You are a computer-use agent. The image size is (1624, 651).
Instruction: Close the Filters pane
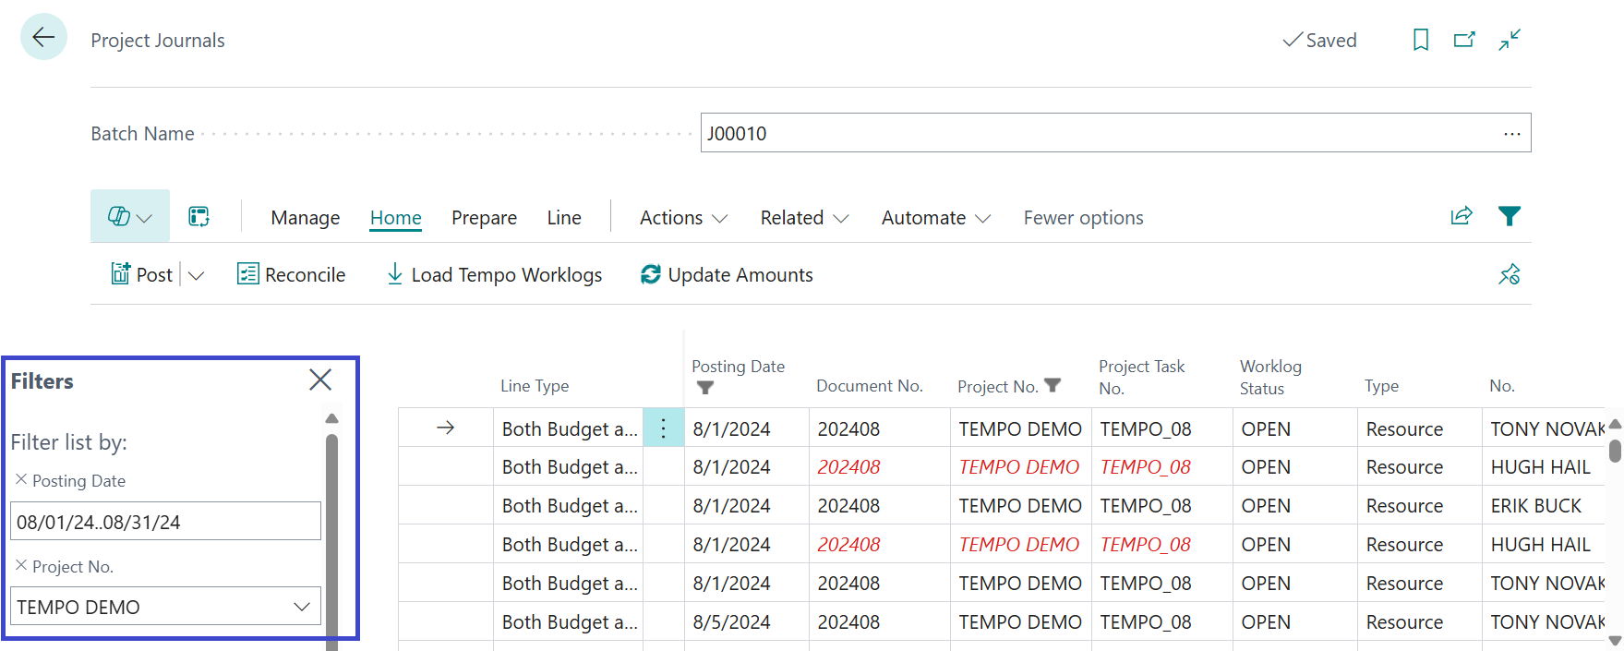click(x=320, y=380)
